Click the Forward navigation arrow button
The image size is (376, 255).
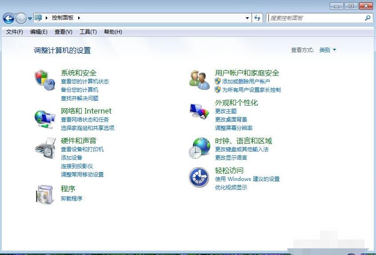click(21, 18)
